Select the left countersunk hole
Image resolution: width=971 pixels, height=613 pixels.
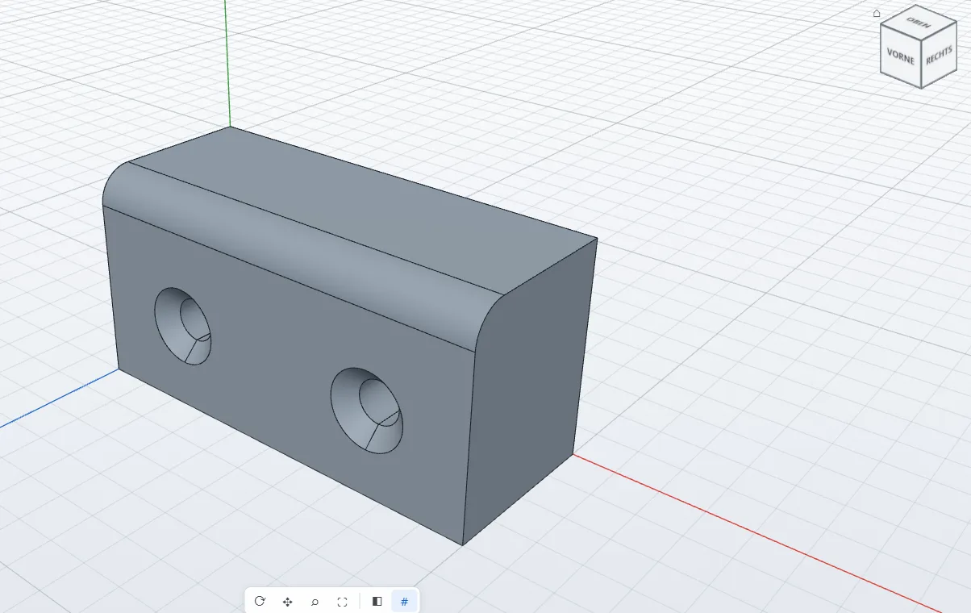point(183,325)
